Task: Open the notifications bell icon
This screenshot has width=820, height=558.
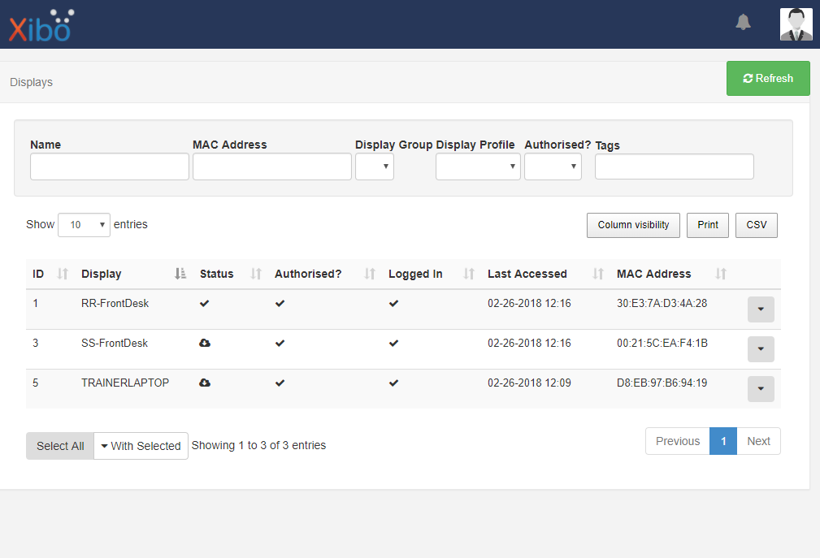Action: pyautogui.click(x=743, y=23)
